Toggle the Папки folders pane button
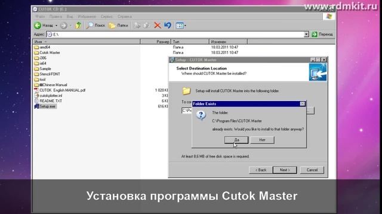The width and height of the screenshot is (382, 214). 119,26
